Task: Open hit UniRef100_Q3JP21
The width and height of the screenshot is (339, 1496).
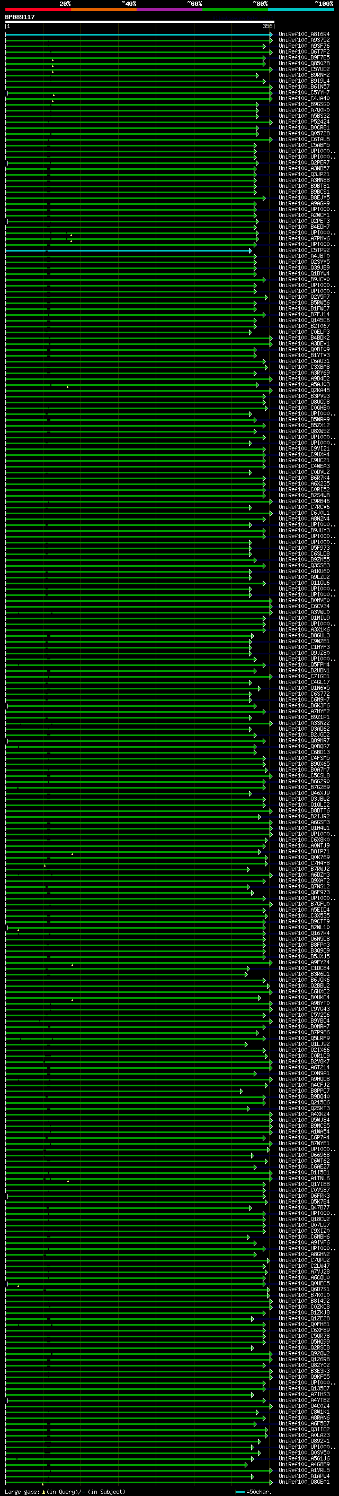Action: coord(304,174)
